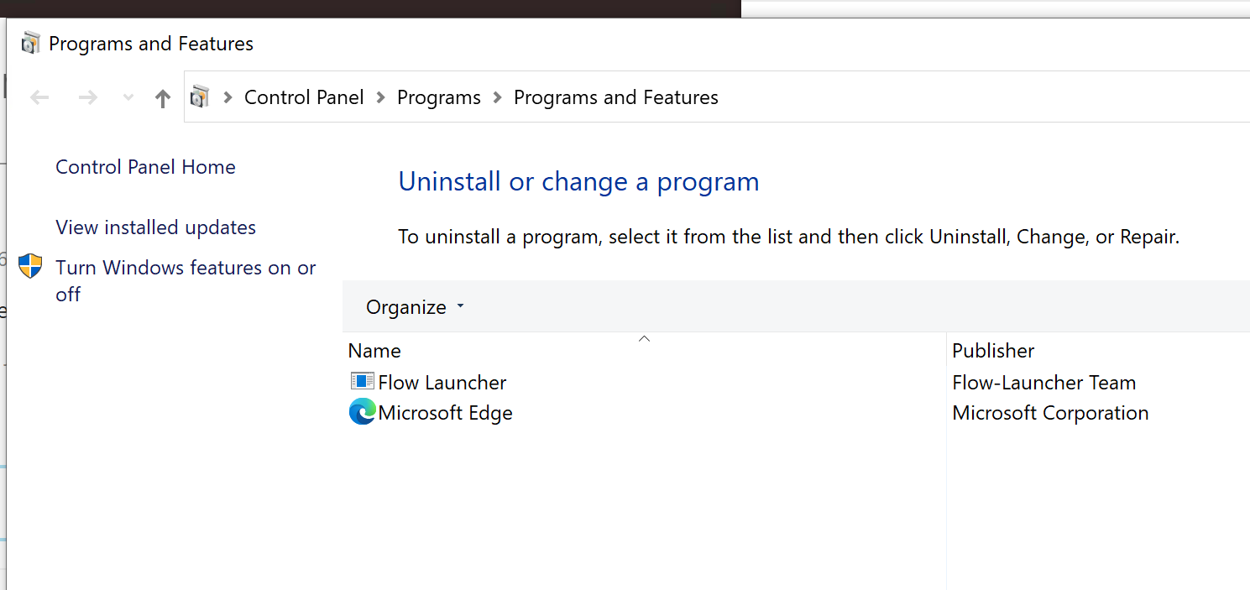Click Programs in the breadcrumb path
The image size is (1250, 590).
click(439, 97)
